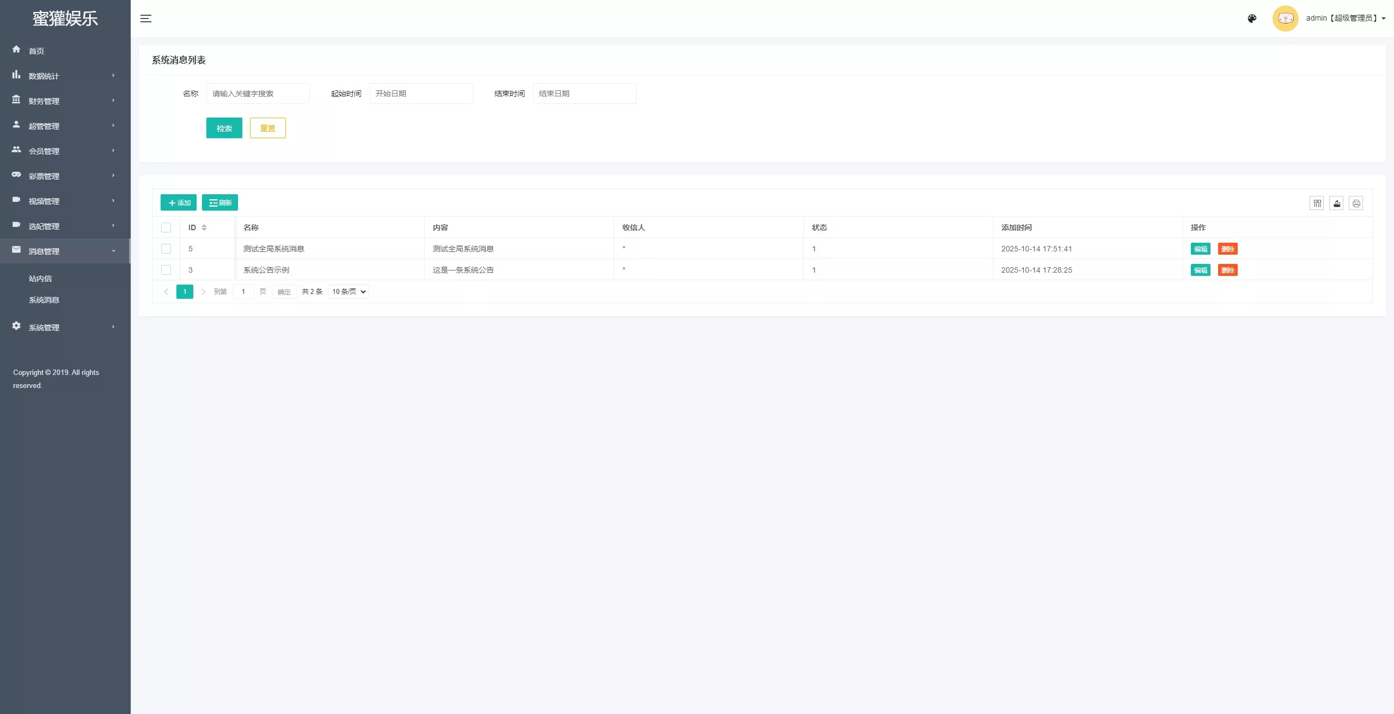Click the 开始日期 start date field
The height and width of the screenshot is (714, 1394).
421,94
